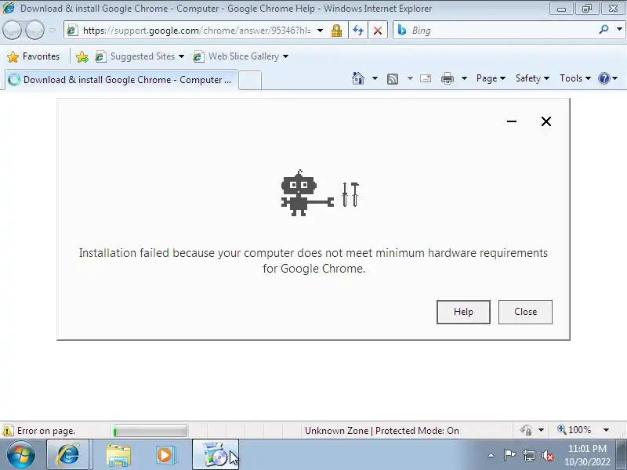Open the 100% zoom level button
The height and width of the screenshot is (470, 627).
coord(574,430)
